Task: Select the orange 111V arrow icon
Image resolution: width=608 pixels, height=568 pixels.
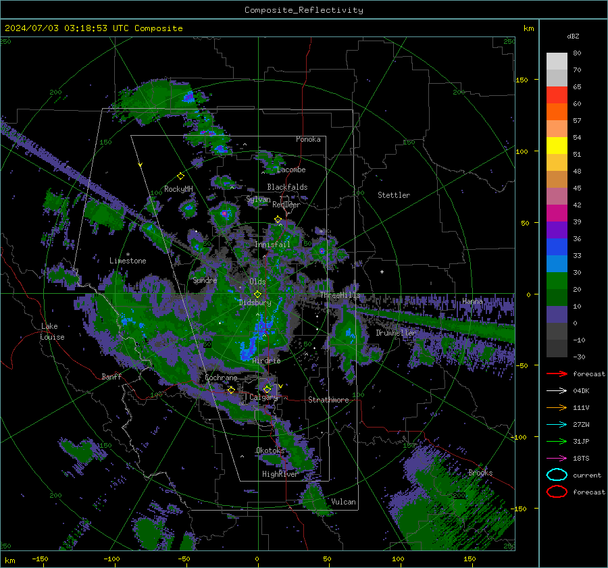Action: click(557, 407)
